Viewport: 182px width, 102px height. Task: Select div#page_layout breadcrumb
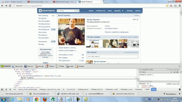click(x=83, y=90)
